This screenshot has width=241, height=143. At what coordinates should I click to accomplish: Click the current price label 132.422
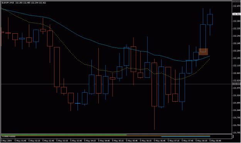(x=236, y=14)
